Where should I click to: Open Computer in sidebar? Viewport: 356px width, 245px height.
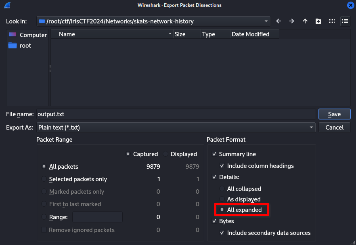coord(27,35)
